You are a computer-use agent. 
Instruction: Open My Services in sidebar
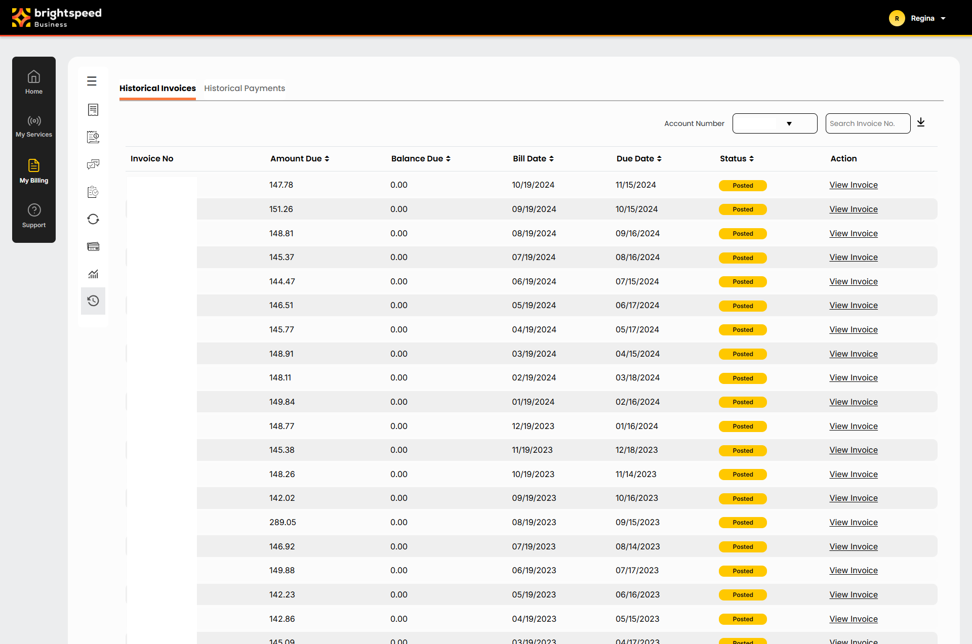pyautogui.click(x=34, y=126)
